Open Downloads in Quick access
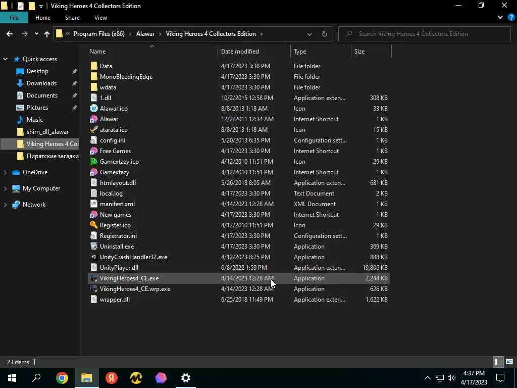Image resolution: width=517 pixels, height=388 pixels. coord(41,83)
